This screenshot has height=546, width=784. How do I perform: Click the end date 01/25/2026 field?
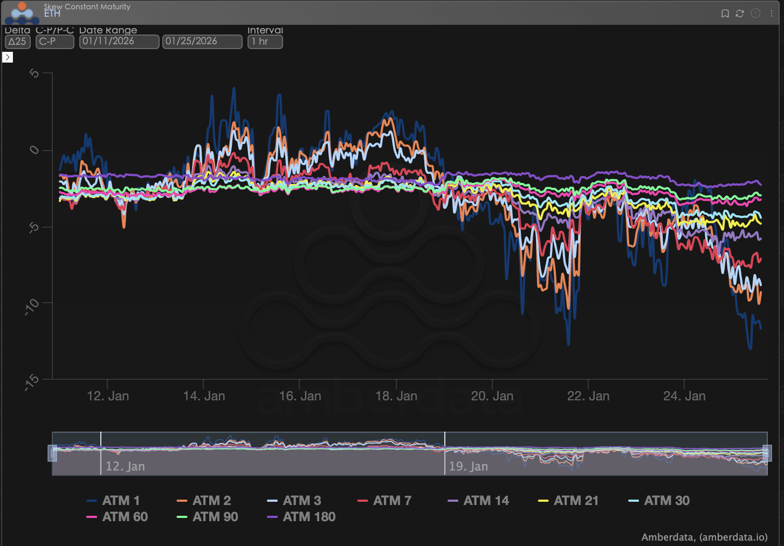tap(202, 42)
